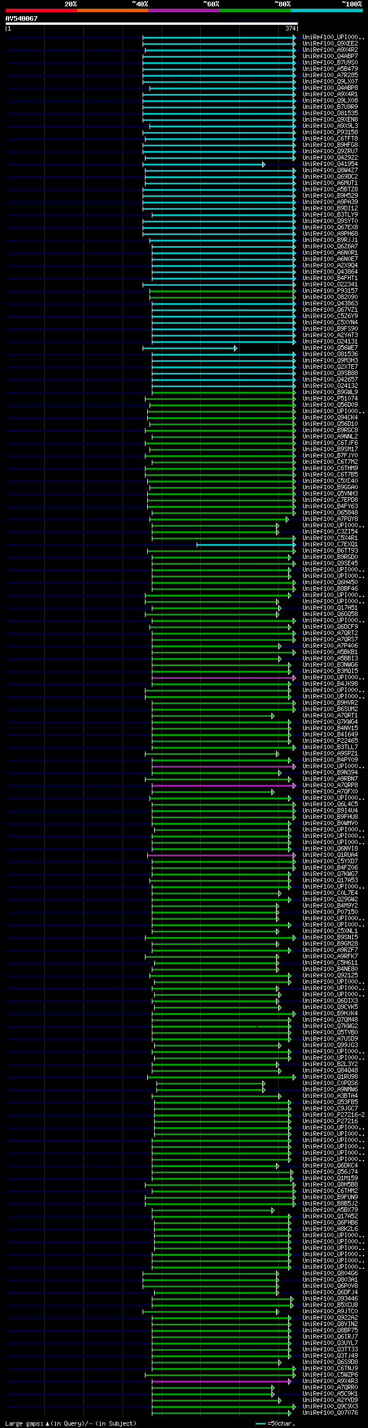The image size is (368, 1428).
Task: Click the orange ~40% identity legend bar
Action: coord(113,10)
